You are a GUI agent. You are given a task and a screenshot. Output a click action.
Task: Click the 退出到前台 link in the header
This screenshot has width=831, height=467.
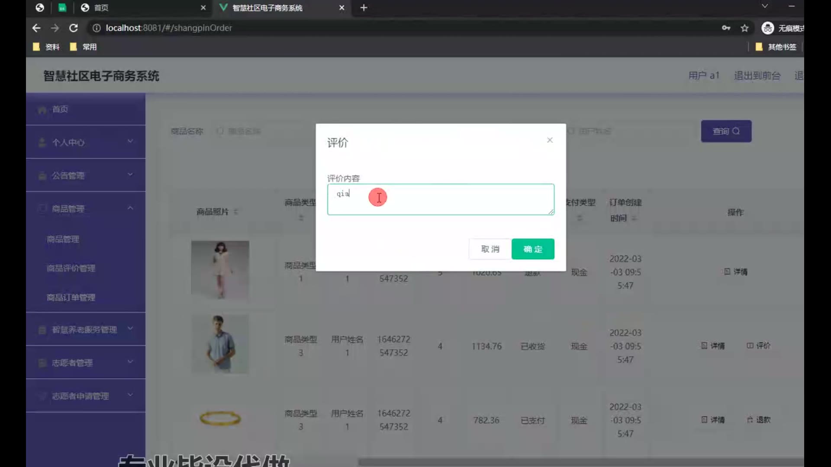pyautogui.click(x=757, y=76)
